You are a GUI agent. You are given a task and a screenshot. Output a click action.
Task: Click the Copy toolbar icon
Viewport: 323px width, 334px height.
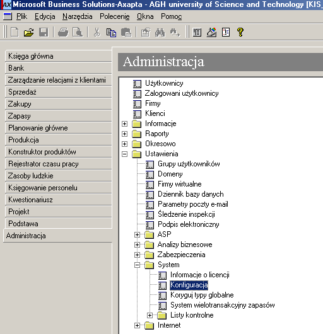coord(111,32)
